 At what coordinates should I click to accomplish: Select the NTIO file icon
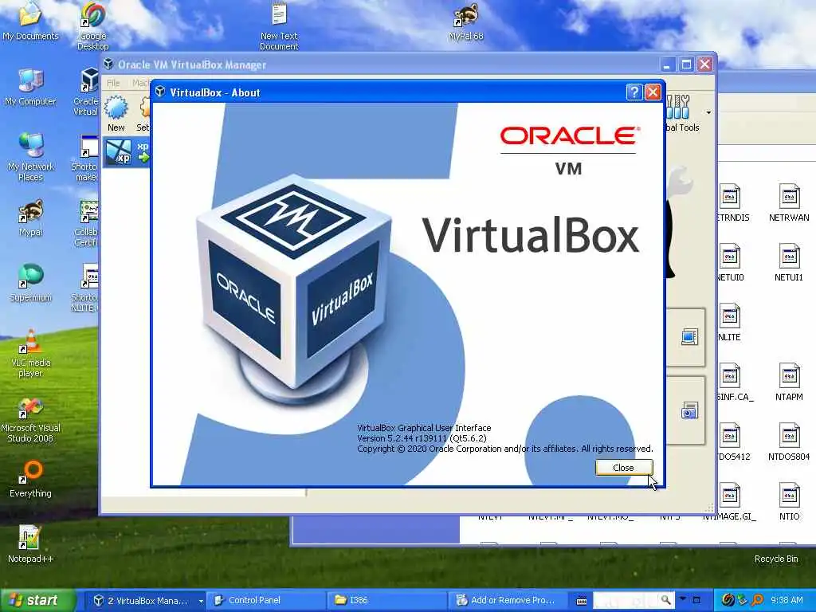789,502
